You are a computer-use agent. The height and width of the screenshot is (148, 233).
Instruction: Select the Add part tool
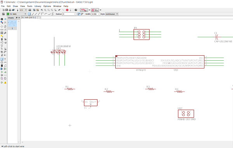click(5, 39)
